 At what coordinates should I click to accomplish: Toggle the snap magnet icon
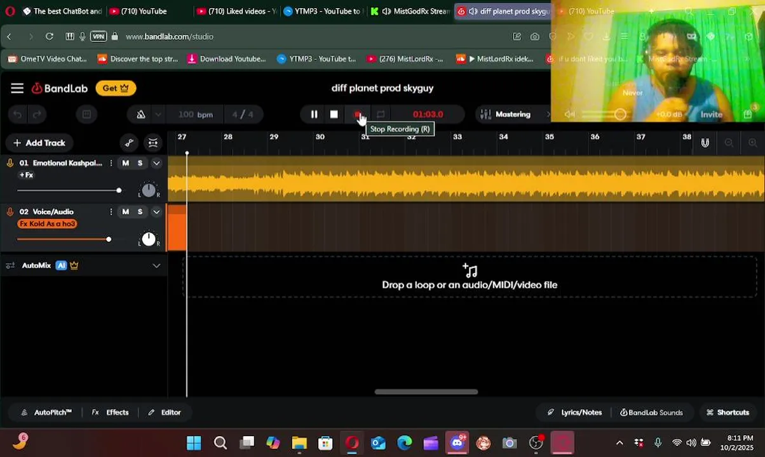(x=705, y=143)
